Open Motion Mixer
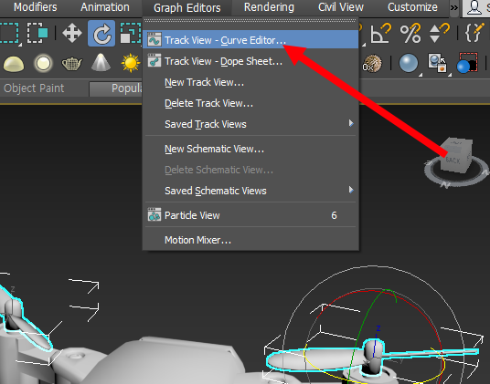The image size is (490, 384). (250, 240)
